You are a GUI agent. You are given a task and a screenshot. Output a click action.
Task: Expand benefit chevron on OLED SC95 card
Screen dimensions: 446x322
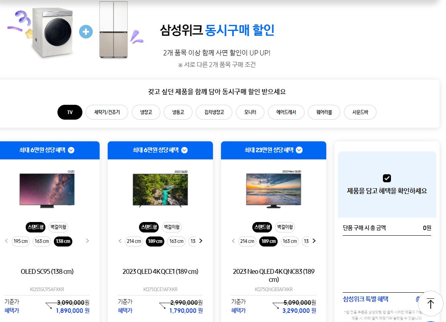[71, 150]
